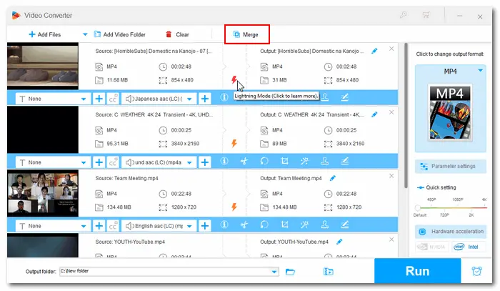500x291 pixels.
Task: Remove C WEATHER video from list
Action: point(391,112)
